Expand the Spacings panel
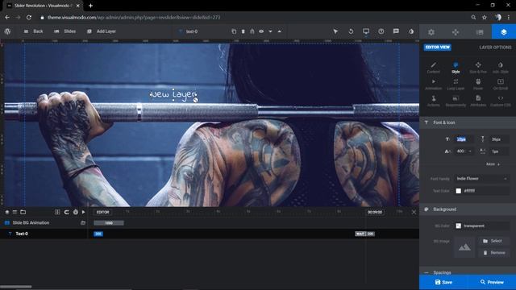Image resolution: width=516 pixels, height=290 pixels. pyautogui.click(x=468, y=272)
